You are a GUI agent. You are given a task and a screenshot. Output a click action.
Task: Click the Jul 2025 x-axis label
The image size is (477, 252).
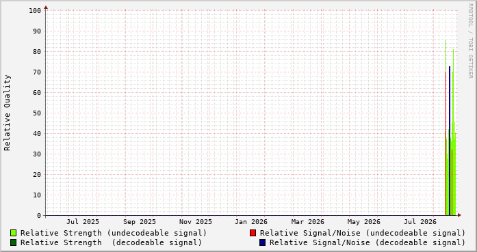[83, 222]
